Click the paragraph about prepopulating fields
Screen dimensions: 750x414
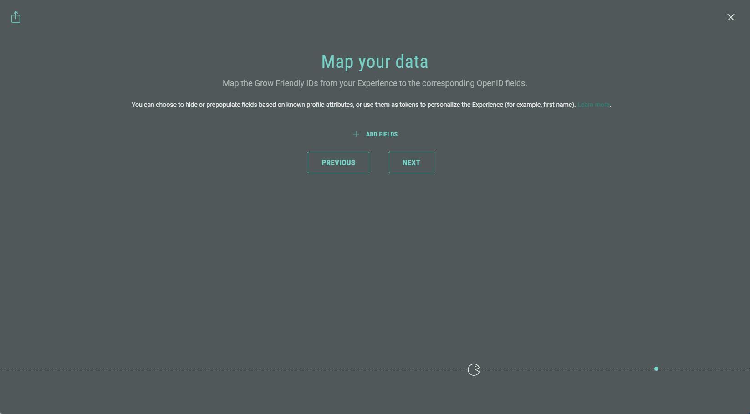[x=319, y=105]
